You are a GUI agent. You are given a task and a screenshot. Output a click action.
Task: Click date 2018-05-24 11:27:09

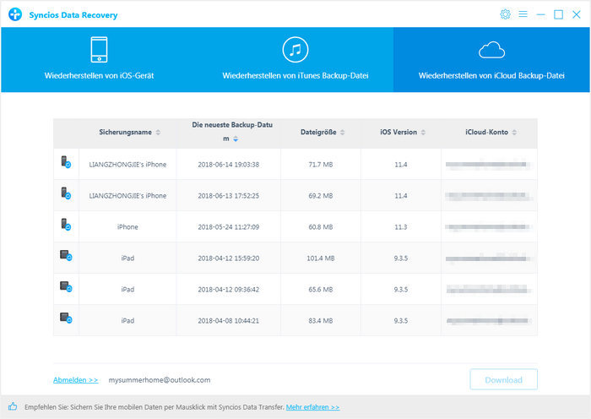pos(229,227)
